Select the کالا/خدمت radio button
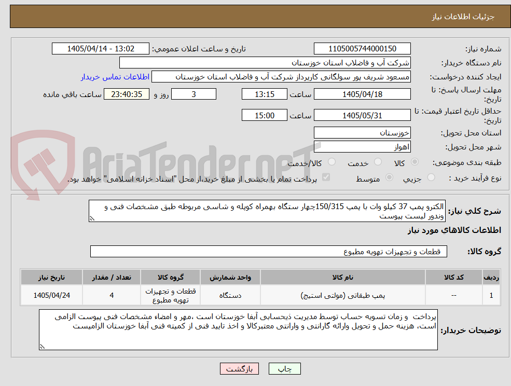The height and width of the screenshot is (386, 511). pos(332,162)
